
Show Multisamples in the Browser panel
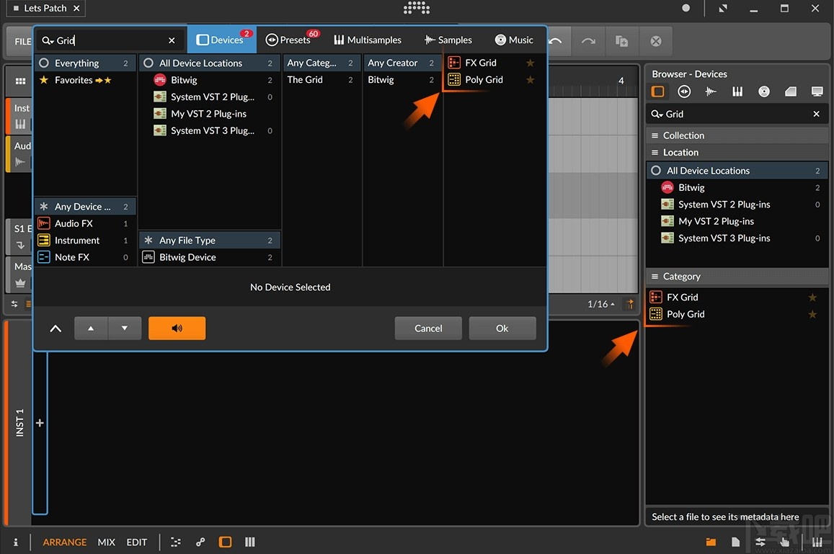click(737, 91)
